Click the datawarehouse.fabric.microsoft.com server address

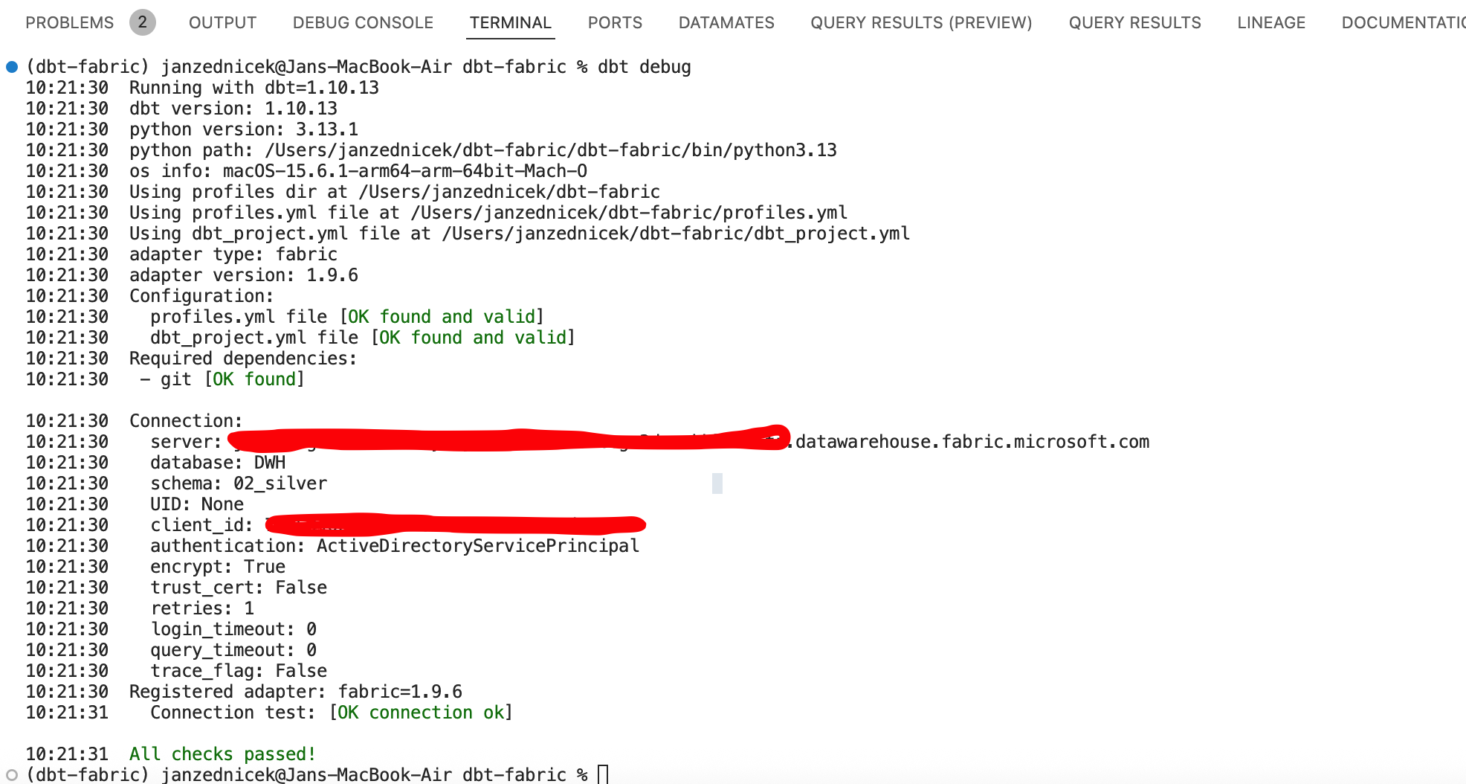point(971,442)
